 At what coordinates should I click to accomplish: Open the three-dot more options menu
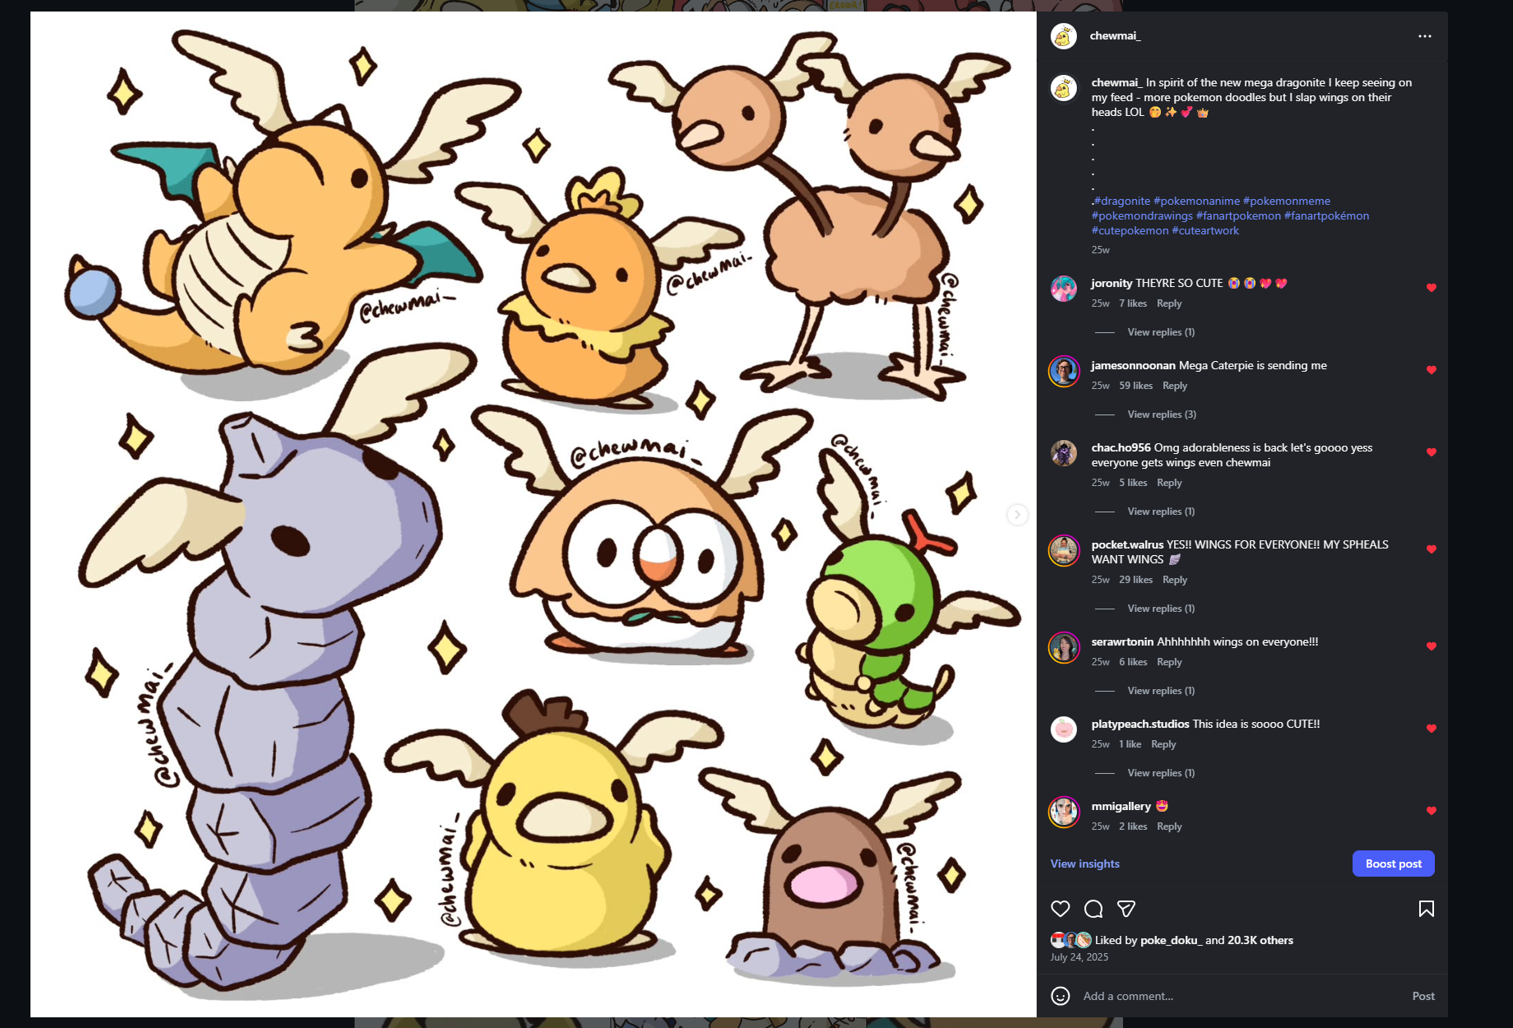click(x=1424, y=36)
